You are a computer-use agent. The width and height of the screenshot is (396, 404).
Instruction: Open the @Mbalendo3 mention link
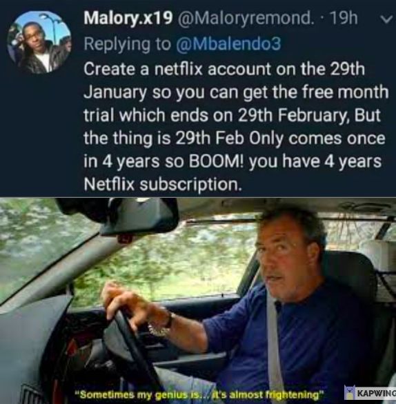[228, 43]
